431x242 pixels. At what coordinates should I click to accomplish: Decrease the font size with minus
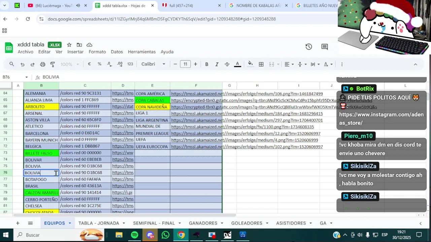175,64
